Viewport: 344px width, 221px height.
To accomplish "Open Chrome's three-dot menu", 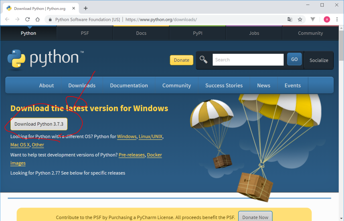I will pyautogui.click(x=337, y=19).
